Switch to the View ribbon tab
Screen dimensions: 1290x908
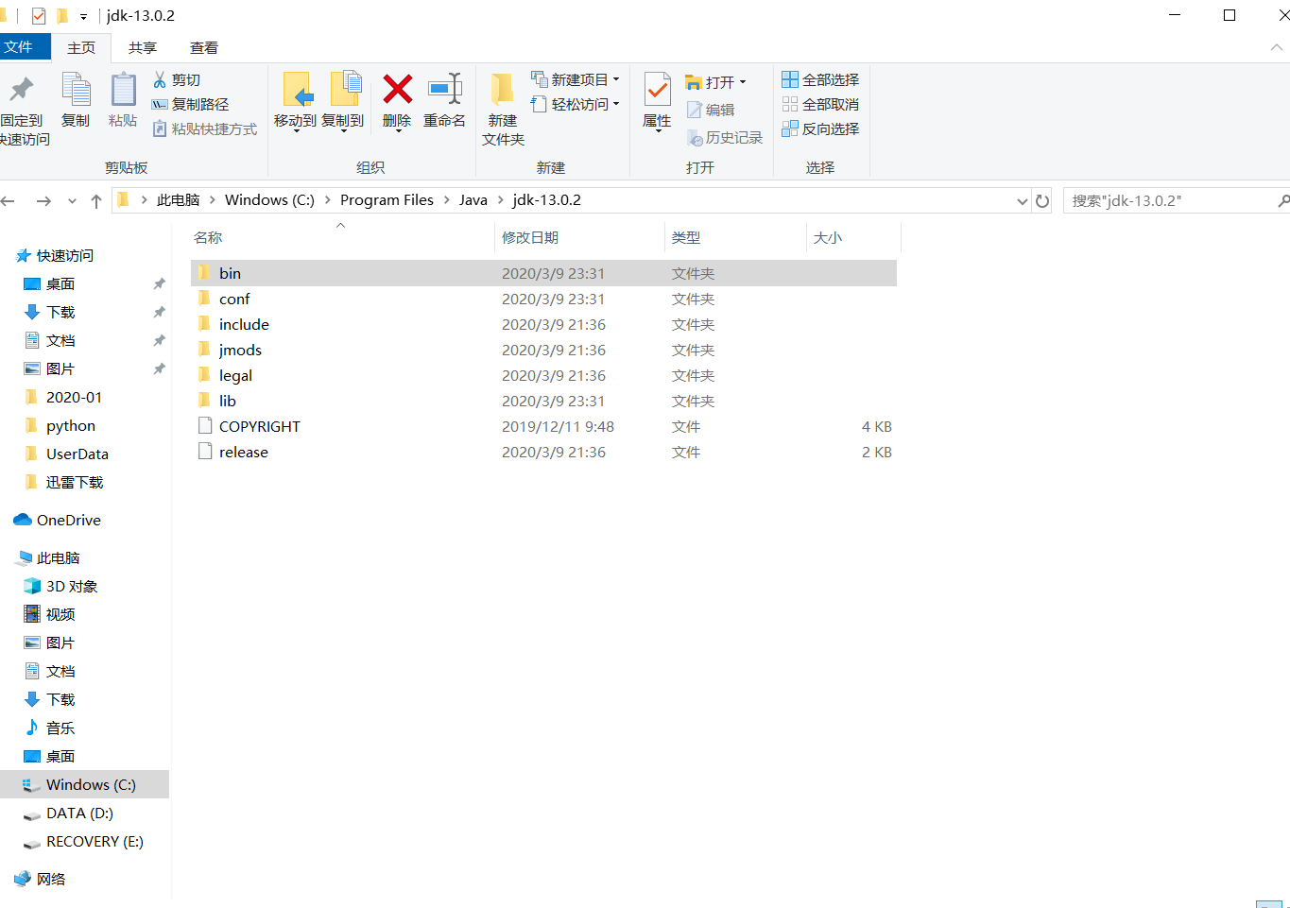[x=204, y=47]
